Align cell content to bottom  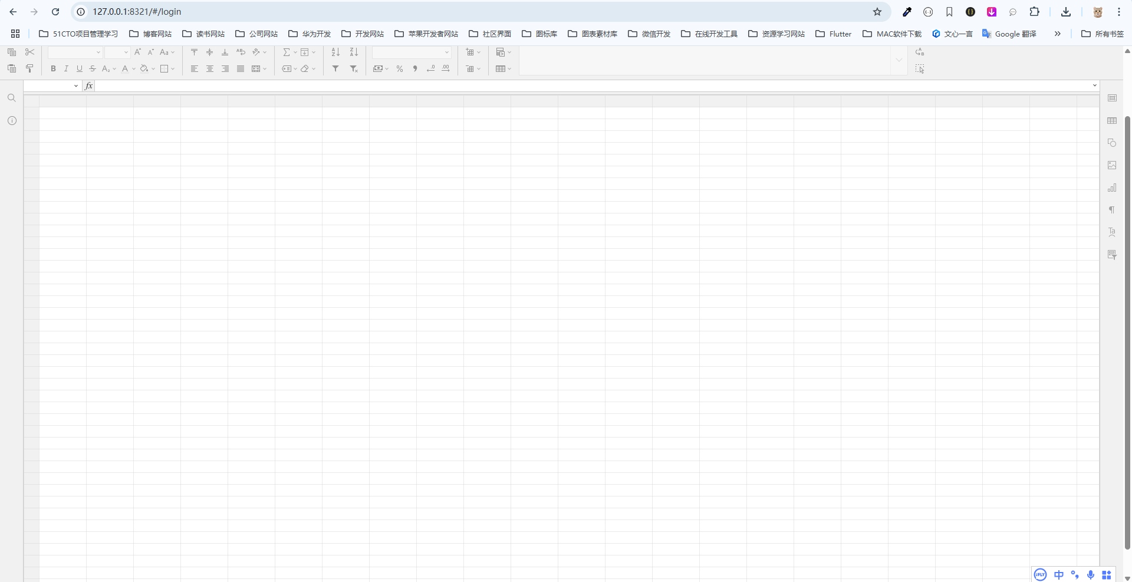click(x=225, y=52)
